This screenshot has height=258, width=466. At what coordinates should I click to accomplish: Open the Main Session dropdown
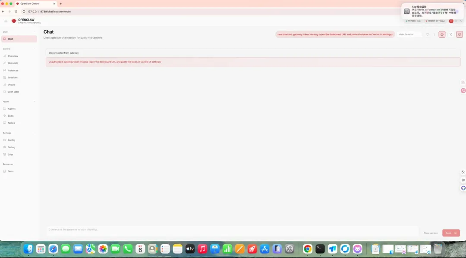(409, 34)
